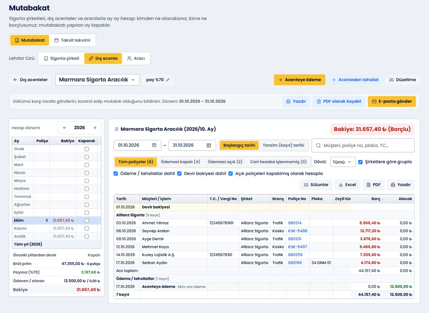
Task: Open policy link 880214
Action: [295, 223]
